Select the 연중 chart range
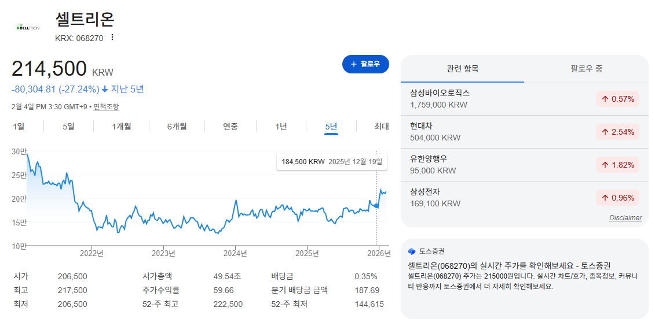The height and width of the screenshot is (326, 655). pyautogui.click(x=230, y=127)
